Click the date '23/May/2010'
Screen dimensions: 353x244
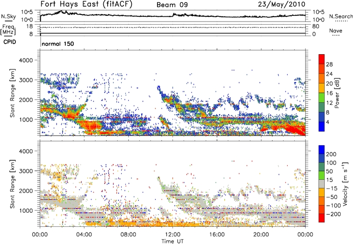coord(282,4)
